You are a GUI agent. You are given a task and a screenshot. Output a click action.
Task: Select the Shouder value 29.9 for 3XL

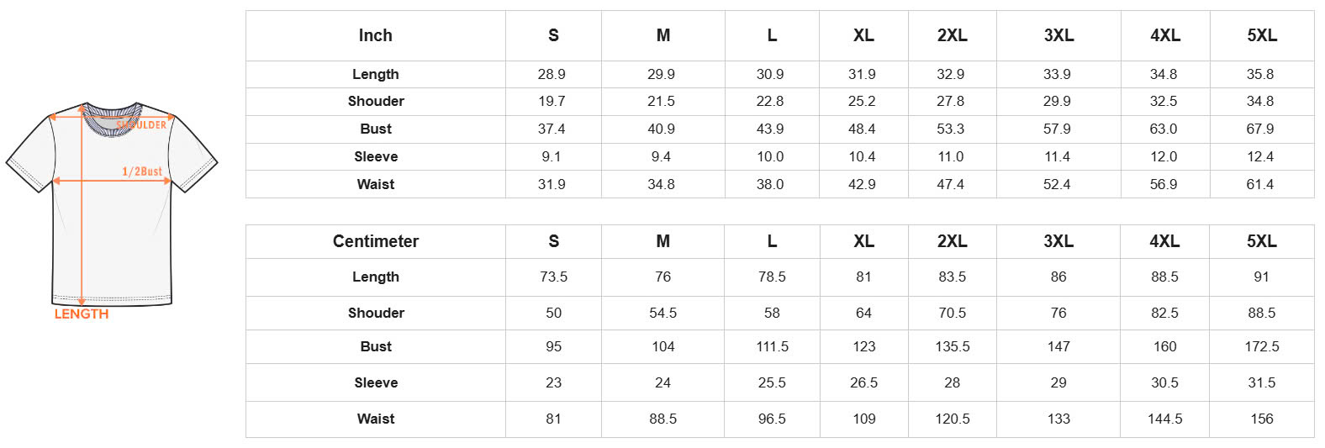(x=1057, y=101)
